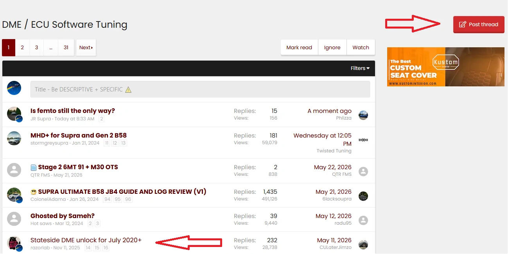Screen dimensions: 508x254
Task: Click sunglasses emoji icon before JB4 guide
Action: [34, 192]
